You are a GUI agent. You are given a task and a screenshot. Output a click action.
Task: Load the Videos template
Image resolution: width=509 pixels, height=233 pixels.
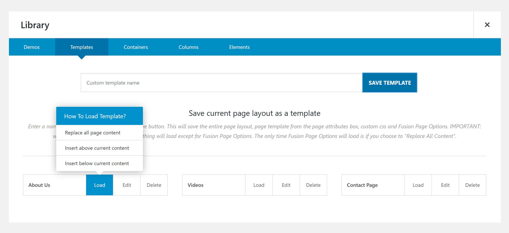(259, 185)
